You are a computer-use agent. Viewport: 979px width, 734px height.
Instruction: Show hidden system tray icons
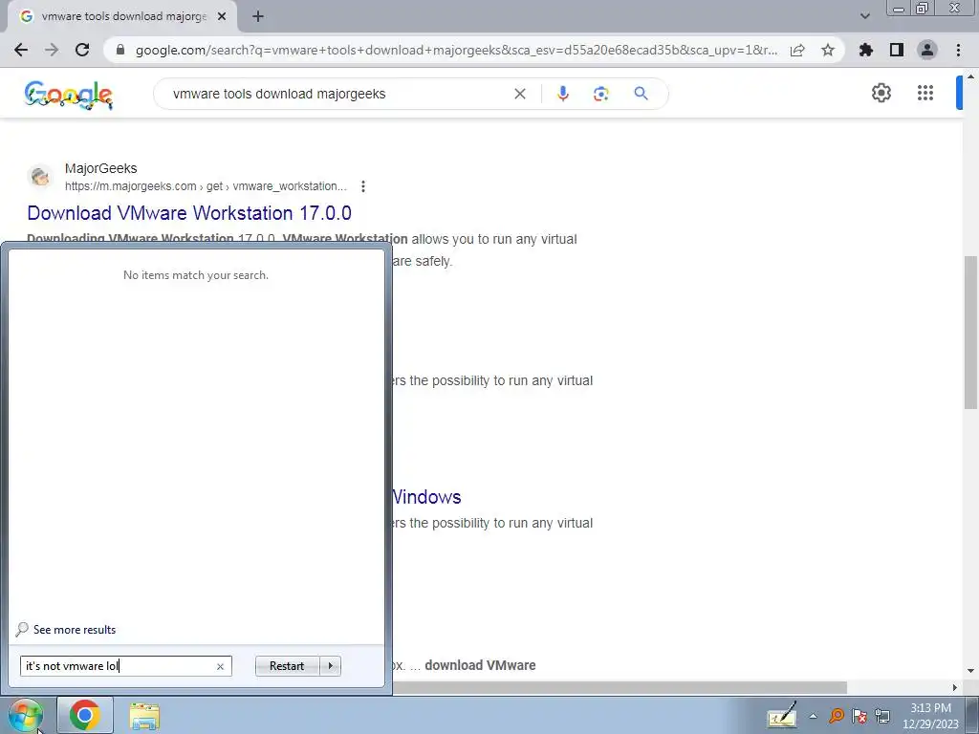[813, 716]
